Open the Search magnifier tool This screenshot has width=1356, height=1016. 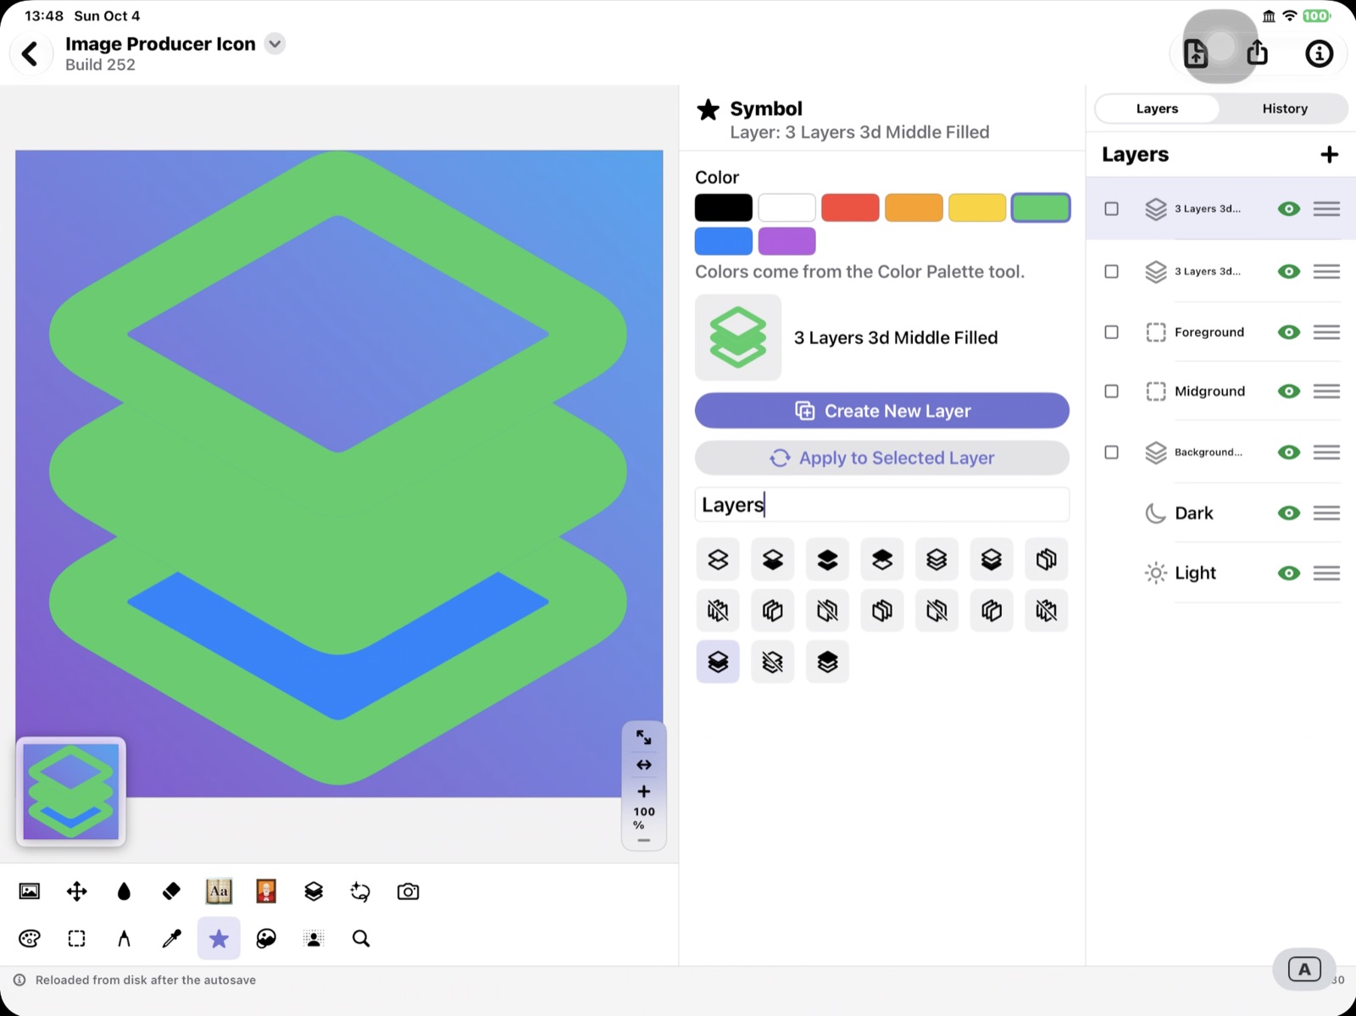point(361,938)
